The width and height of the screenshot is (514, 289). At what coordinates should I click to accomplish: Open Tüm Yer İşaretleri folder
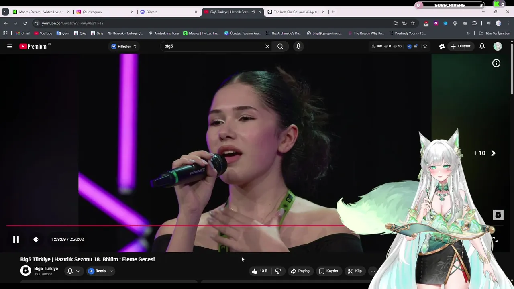pyautogui.click(x=494, y=33)
